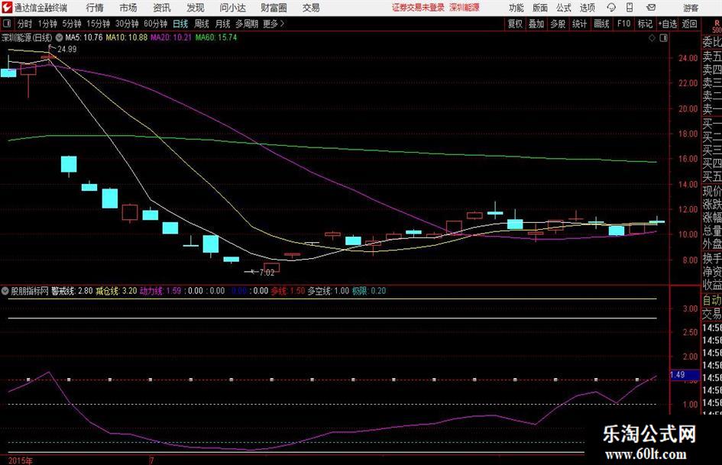
Task: Open the 发现 menu
Action: click(x=196, y=8)
